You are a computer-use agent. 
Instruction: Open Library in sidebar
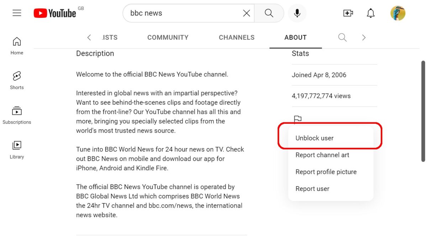pyautogui.click(x=17, y=150)
